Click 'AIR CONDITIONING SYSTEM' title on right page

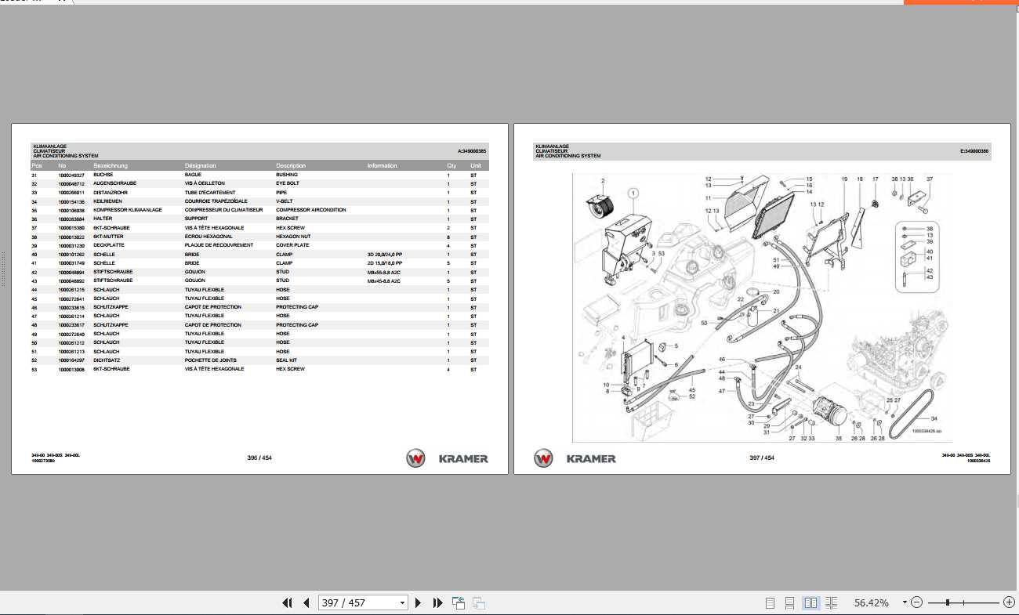568,156
